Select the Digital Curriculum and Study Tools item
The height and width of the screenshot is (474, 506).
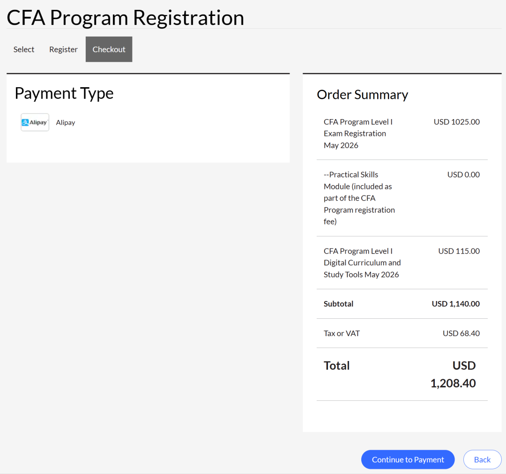(362, 263)
